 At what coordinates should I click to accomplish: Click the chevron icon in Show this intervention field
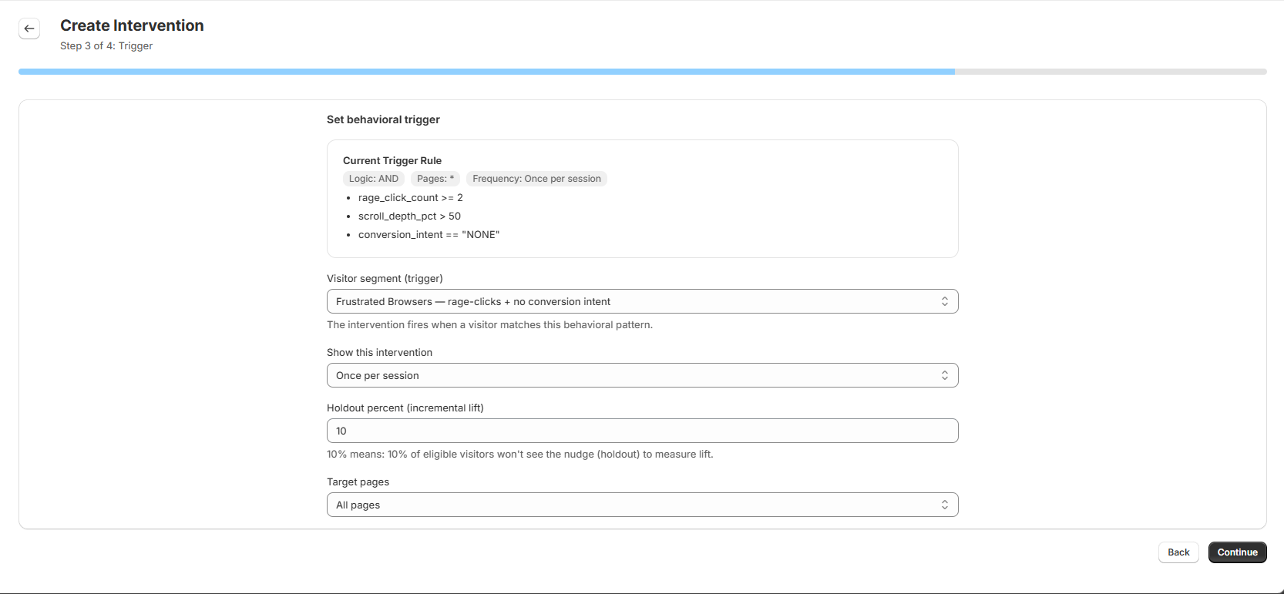coord(944,375)
